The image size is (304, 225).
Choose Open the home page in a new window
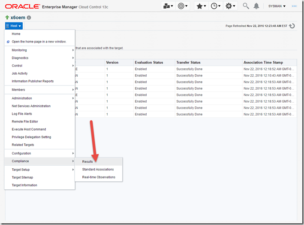click(39, 42)
